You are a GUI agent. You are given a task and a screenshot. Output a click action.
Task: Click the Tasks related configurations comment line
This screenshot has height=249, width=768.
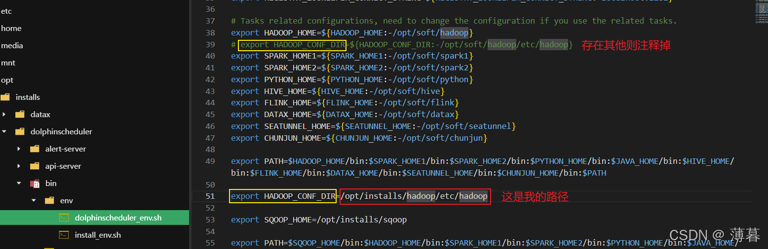click(454, 21)
